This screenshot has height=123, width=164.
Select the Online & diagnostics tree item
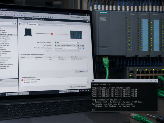5,39
